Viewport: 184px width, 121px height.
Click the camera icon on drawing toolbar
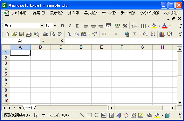150,115
